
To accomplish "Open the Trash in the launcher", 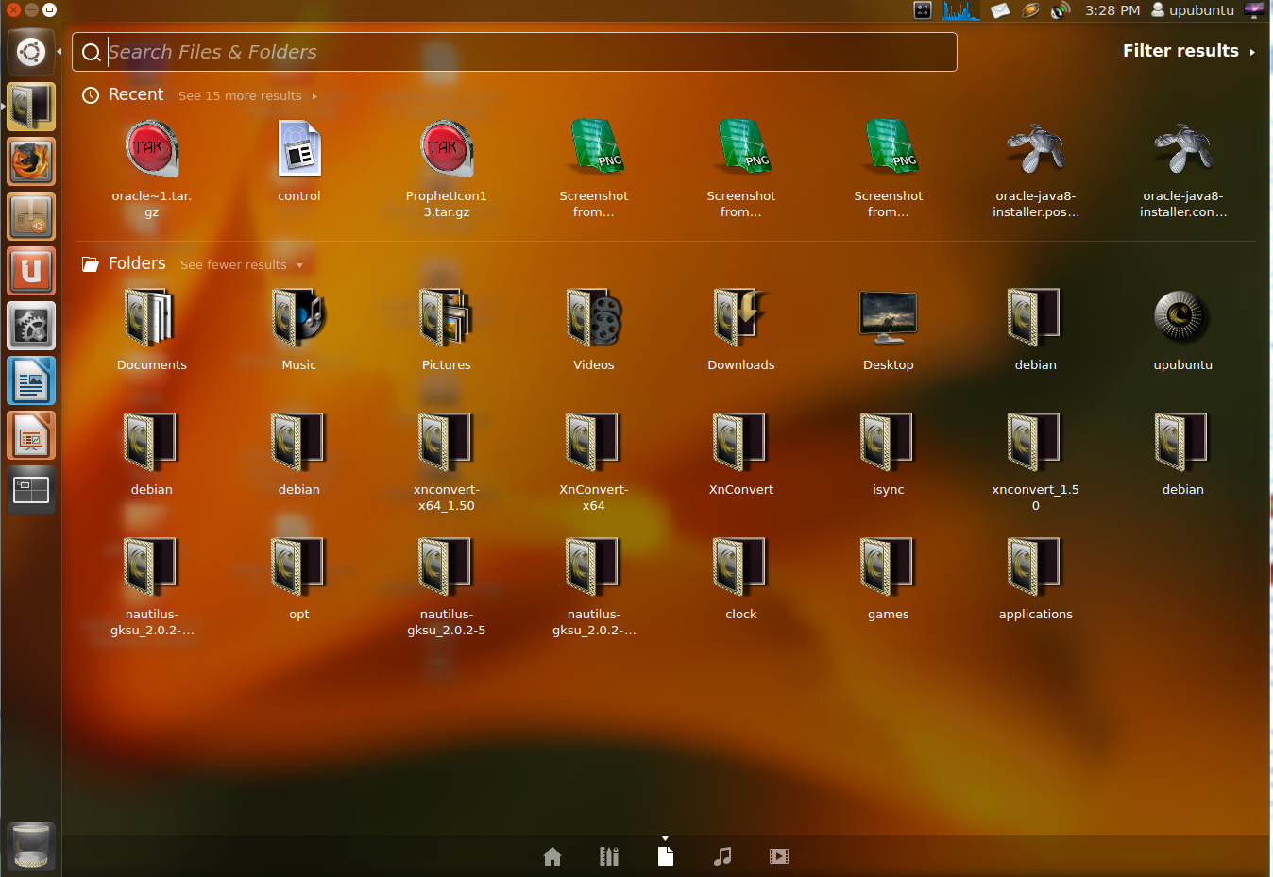I will 31,847.
